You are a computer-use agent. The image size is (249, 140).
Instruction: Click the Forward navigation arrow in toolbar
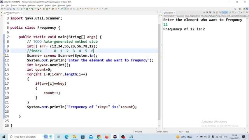[100, 9]
